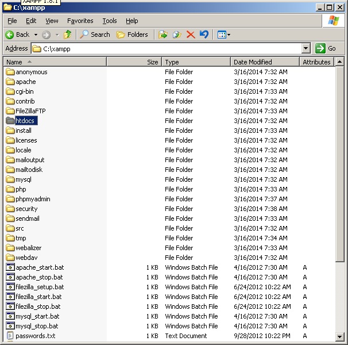Select the contrib folder icon
Viewport: 348px width, 345px height.
coord(10,101)
